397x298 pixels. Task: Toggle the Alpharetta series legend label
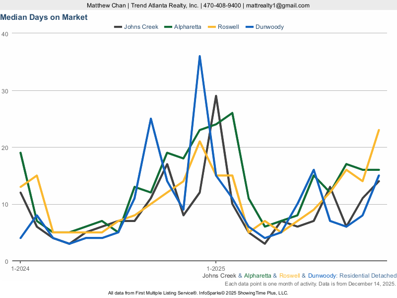pos(188,27)
